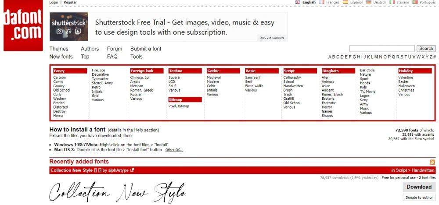Viewport: 439px width, 205px height.
Task: Open the Chinese, Jpn theme
Action: pyautogui.click(x=140, y=78)
